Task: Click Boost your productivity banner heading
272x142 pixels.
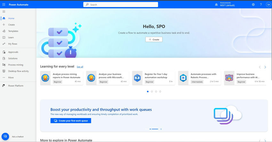Action: pyautogui.click(x=101, y=109)
